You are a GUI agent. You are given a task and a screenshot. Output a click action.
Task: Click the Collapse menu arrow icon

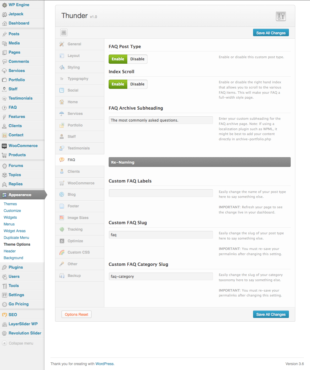pos(4,343)
